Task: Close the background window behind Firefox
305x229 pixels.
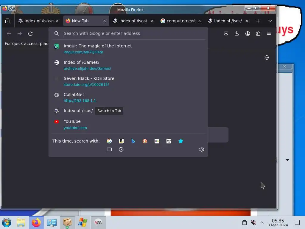Action: click(x=284, y=66)
